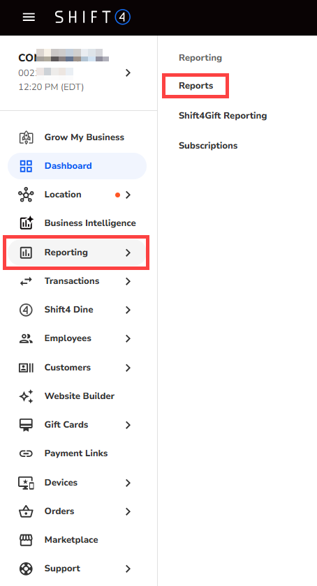Open the Subscriptions submenu item
The width and height of the screenshot is (317, 586).
coord(208,146)
